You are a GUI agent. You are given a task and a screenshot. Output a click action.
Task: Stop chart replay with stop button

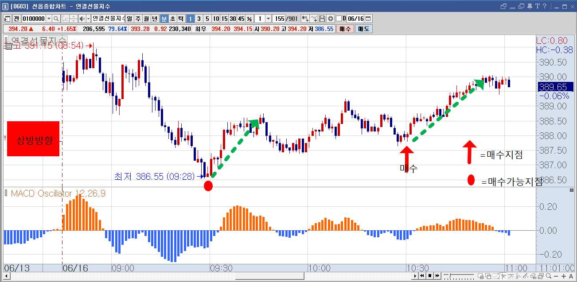pos(429,276)
